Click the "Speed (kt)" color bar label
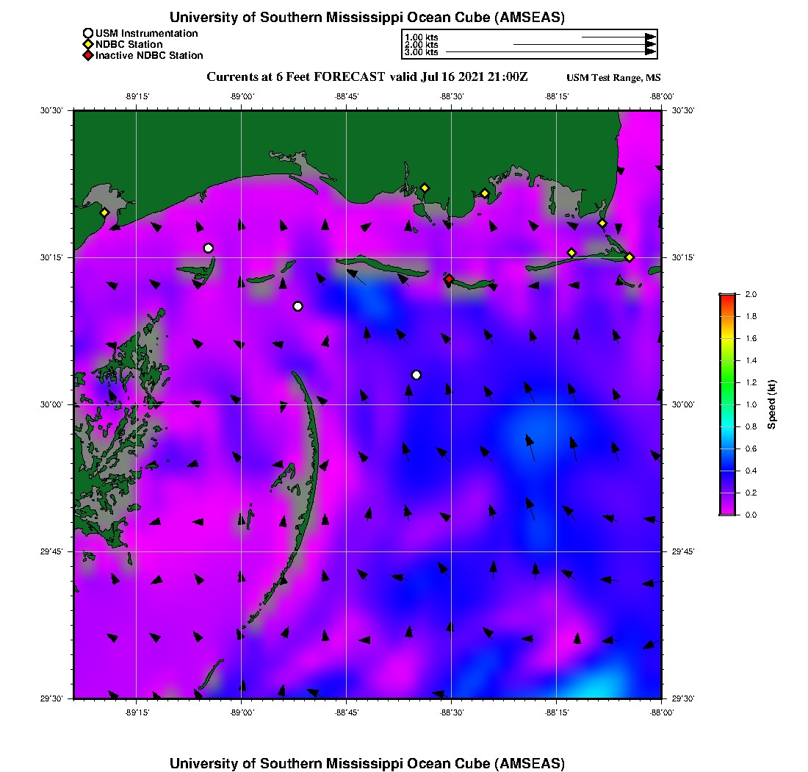808x772 pixels. [772, 404]
